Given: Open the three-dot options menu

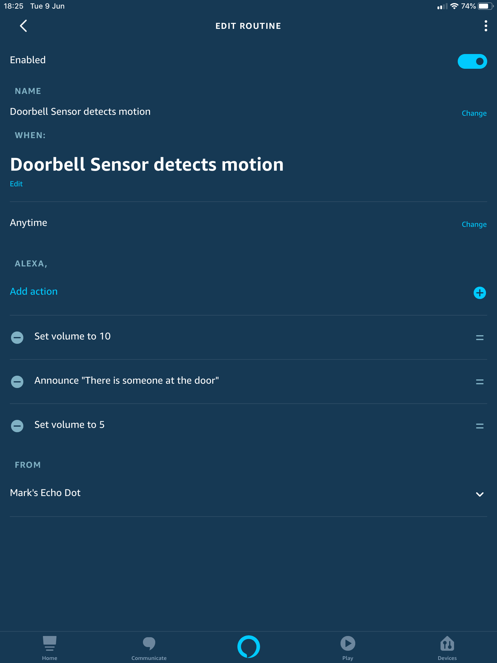Looking at the screenshot, I should point(486,26).
